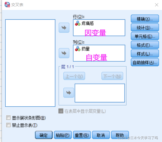Toggle 在表层中显示层变量(L) checkbox
162x142 pixels.
[61, 111]
